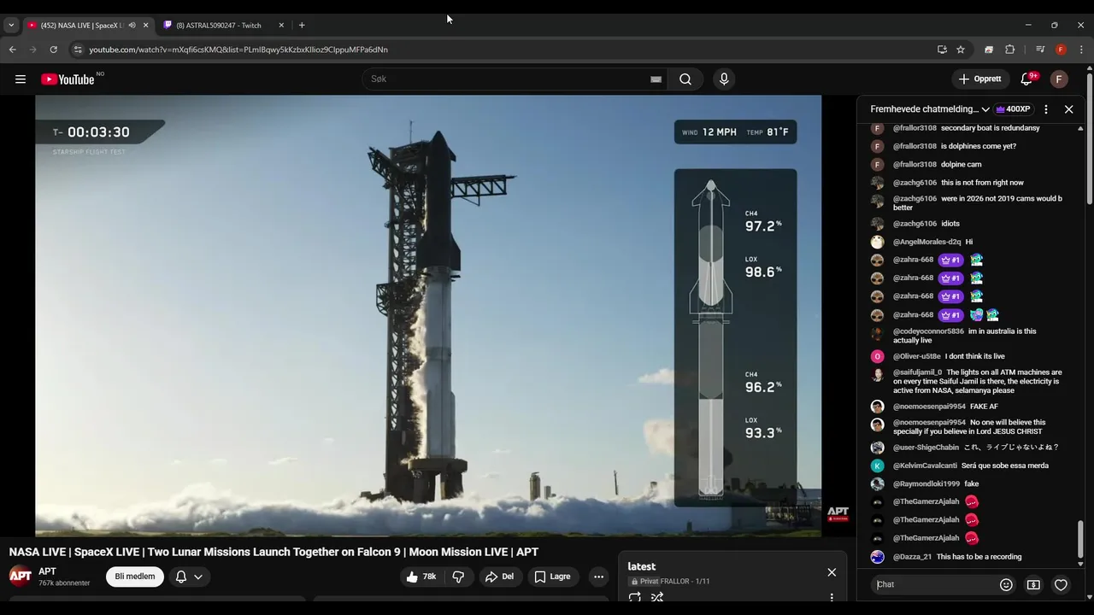Like the video with 78k likes

(421, 577)
